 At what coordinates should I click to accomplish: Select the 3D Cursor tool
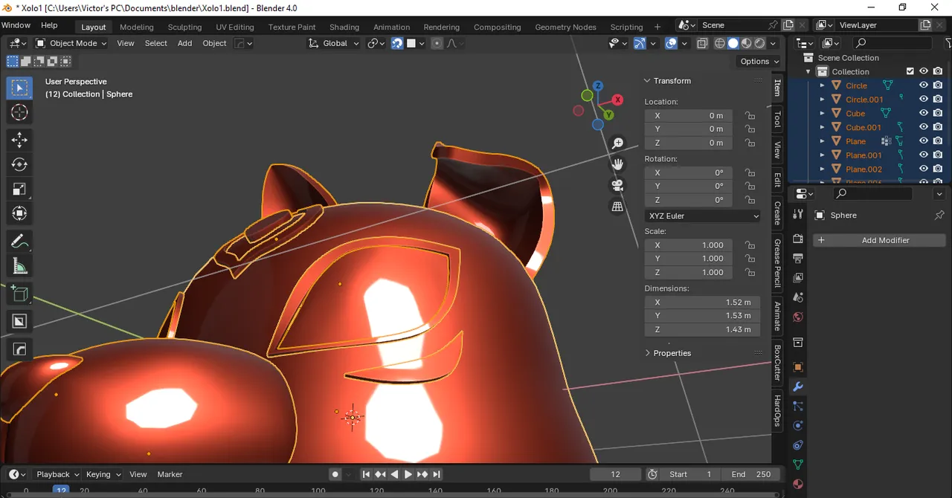point(19,112)
